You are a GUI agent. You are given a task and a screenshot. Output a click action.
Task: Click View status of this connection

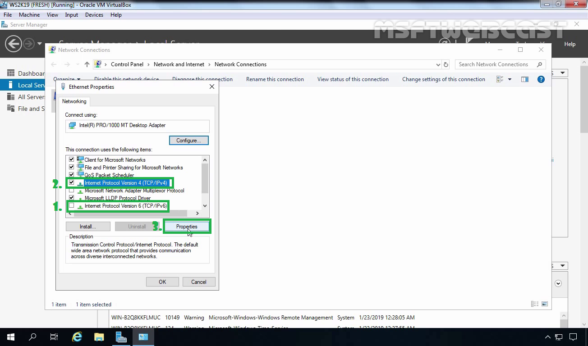(353, 79)
